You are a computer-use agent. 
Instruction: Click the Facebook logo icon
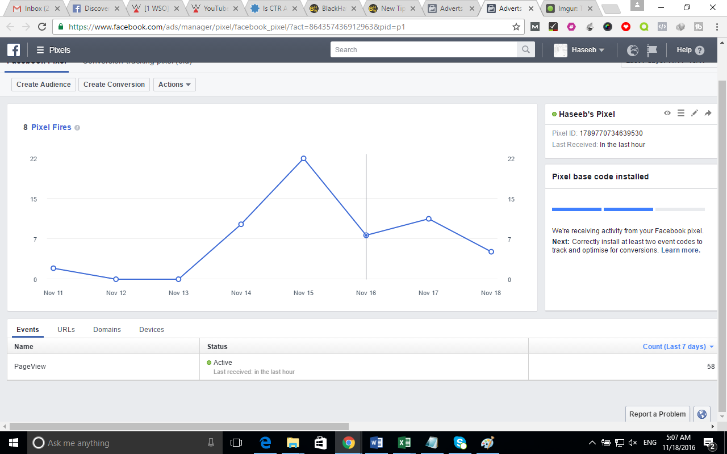(x=14, y=49)
